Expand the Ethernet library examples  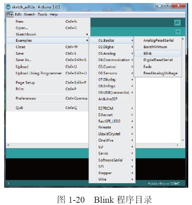pyautogui.click(x=112, y=115)
